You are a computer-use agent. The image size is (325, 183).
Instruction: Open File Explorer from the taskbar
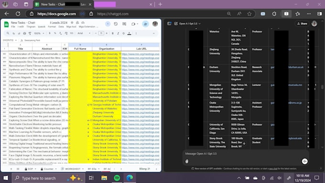click(x=104, y=178)
